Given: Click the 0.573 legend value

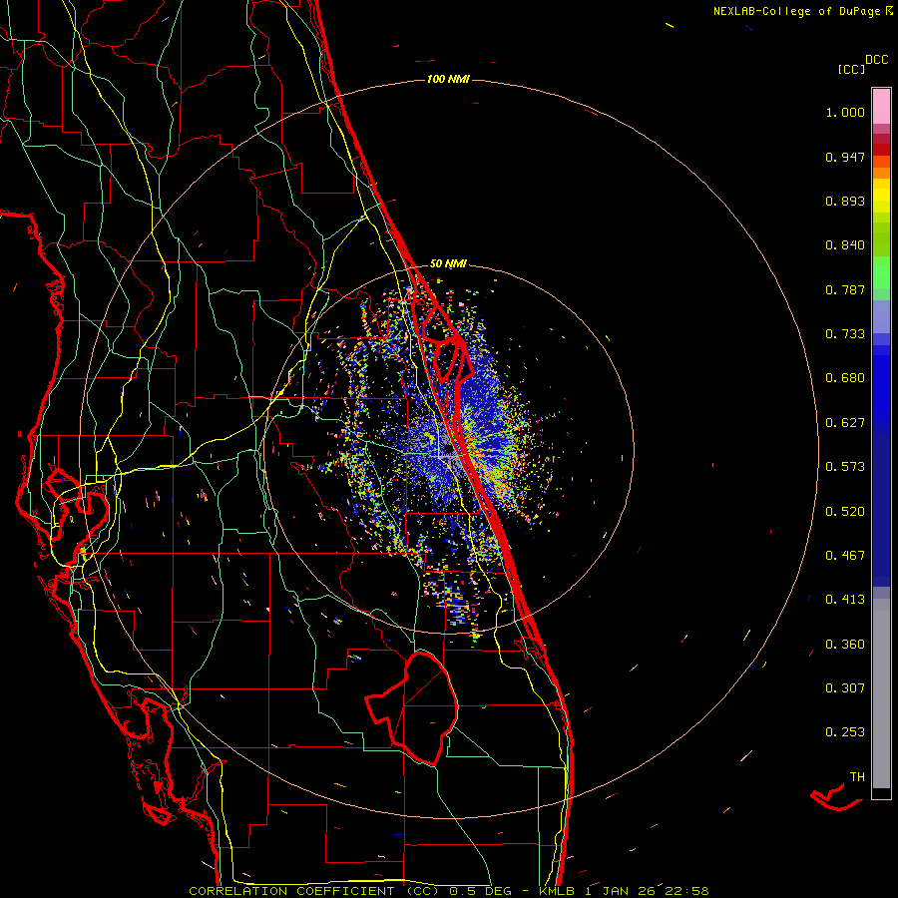Looking at the screenshot, I should pyautogui.click(x=845, y=467).
